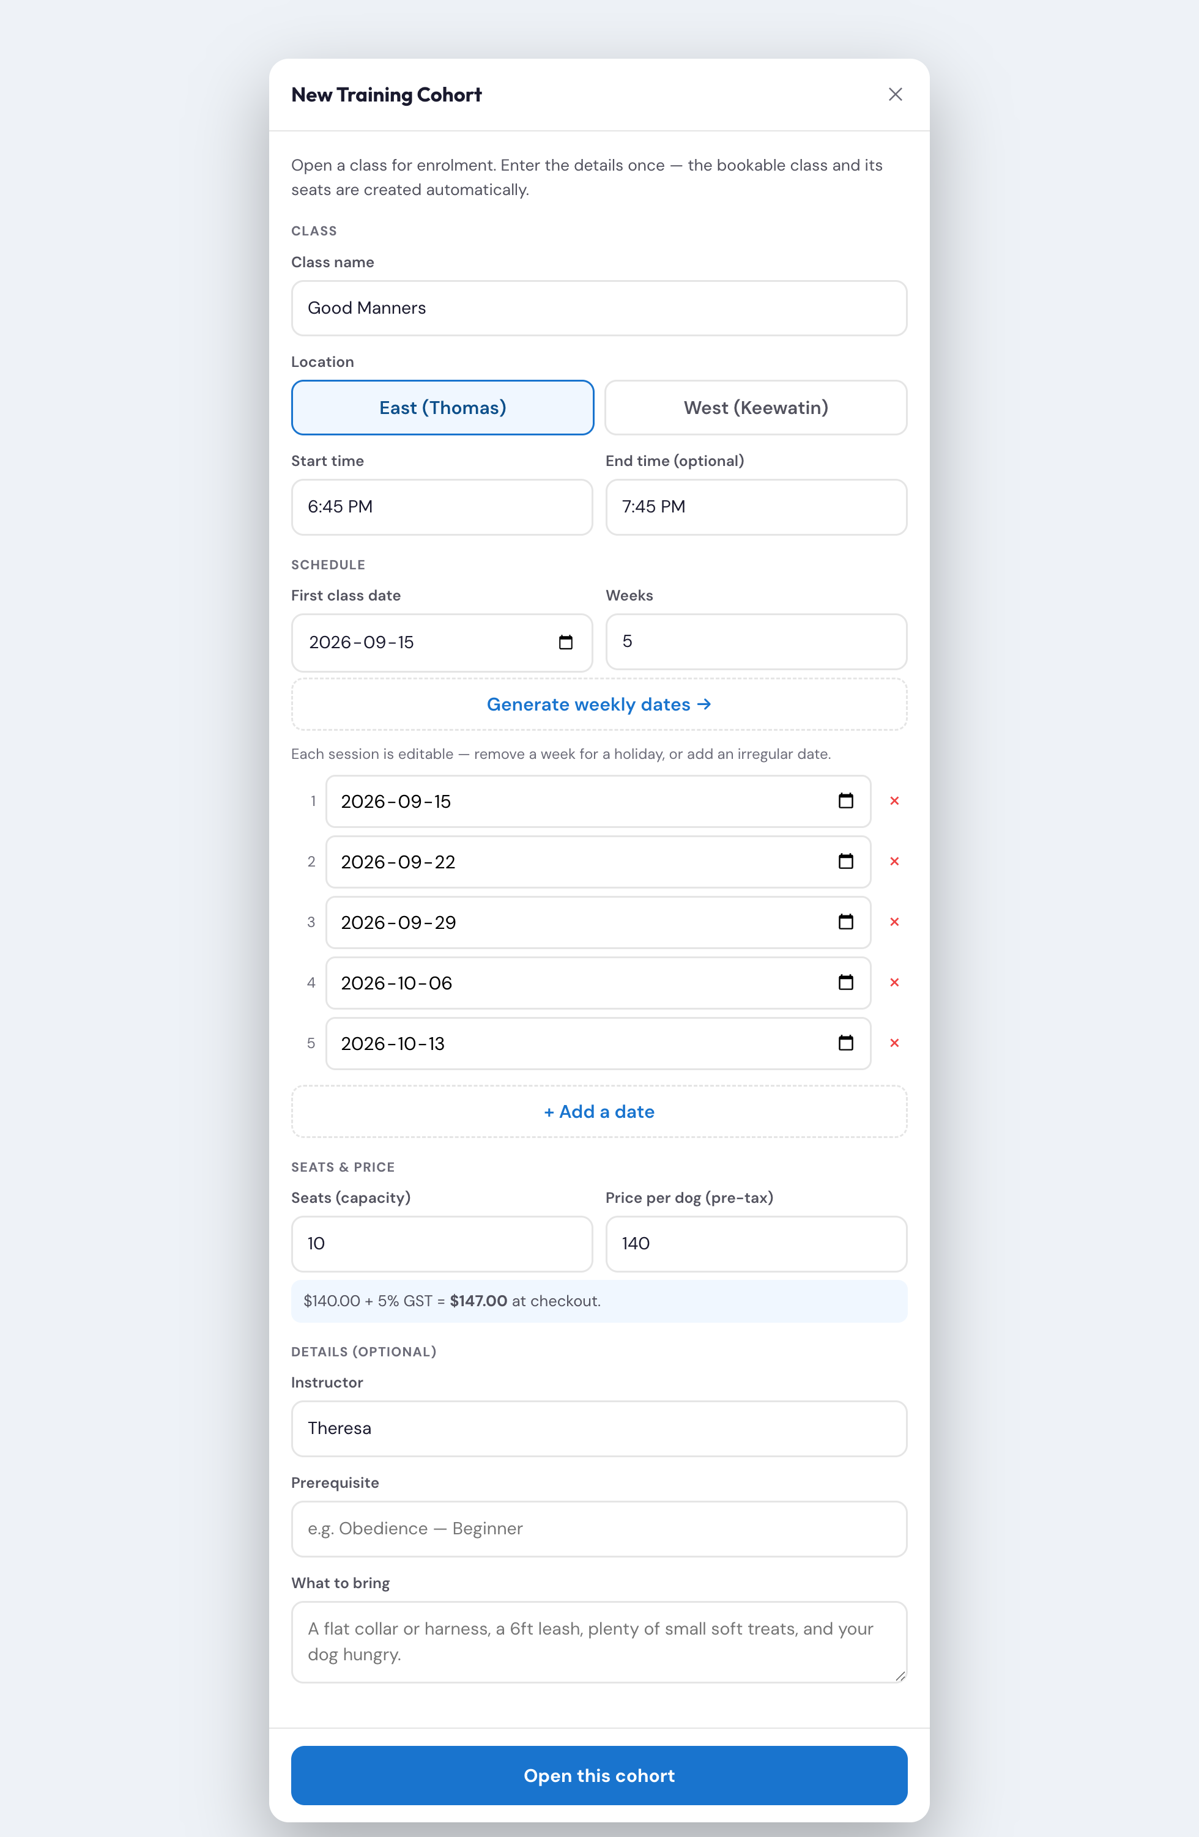Remove session 5 dated 2026-10-13
Image resolution: width=1199 pixels, height=1837 pixels.
(894, 1043)
